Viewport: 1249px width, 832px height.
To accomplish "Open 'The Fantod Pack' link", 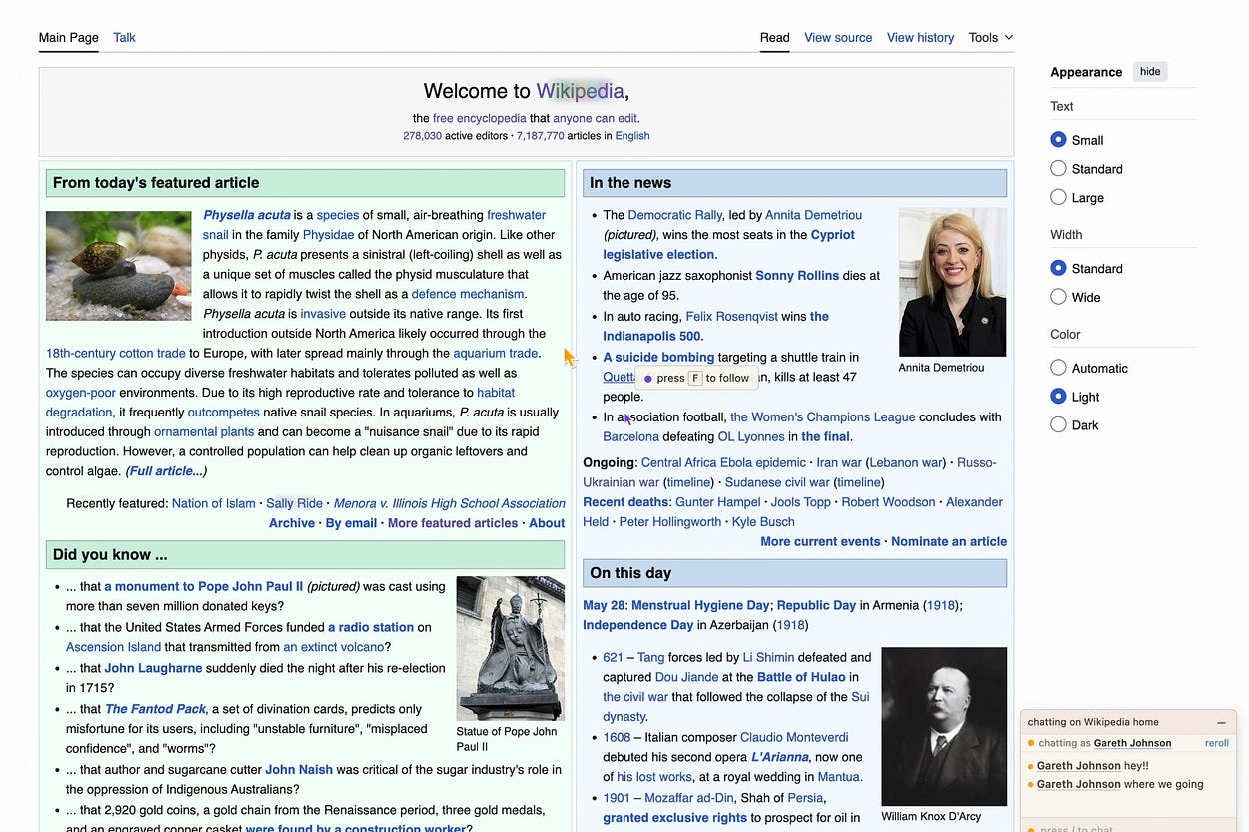I will [x=155, y=709].
